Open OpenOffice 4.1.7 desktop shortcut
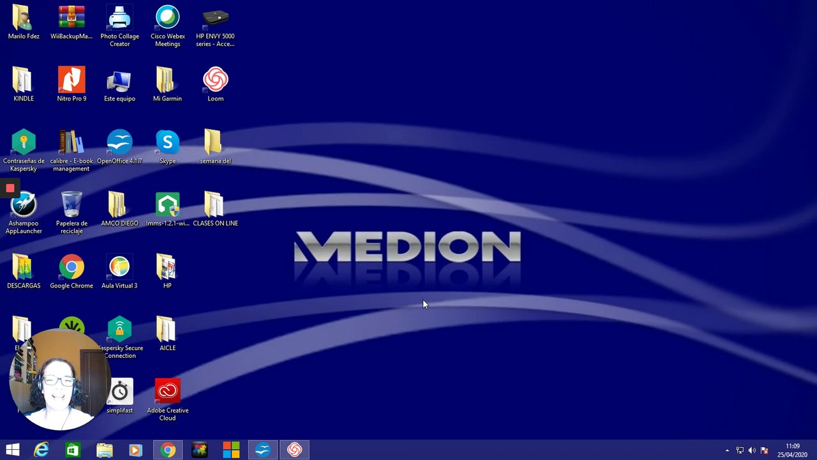Image resolution: width=817 pixels, height=460 pixels. click(119, 147)
